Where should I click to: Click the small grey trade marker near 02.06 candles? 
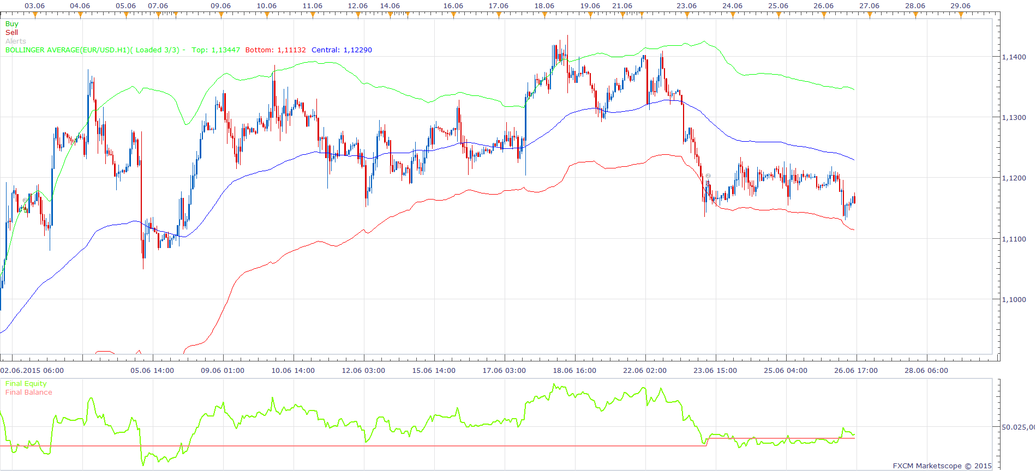pos(25,200)
